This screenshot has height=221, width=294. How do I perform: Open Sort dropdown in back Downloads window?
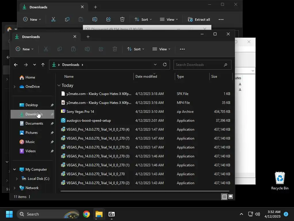tap(143, 19)
